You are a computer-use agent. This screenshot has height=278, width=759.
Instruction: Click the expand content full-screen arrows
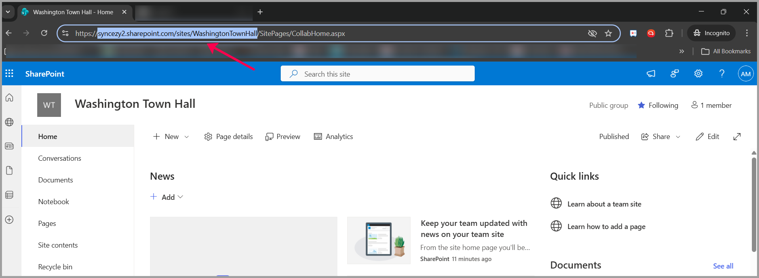[737, 137]
